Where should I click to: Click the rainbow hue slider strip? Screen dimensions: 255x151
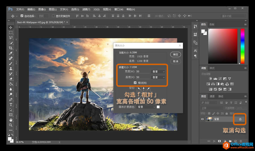pyautogui.click(x=243, y=46)
